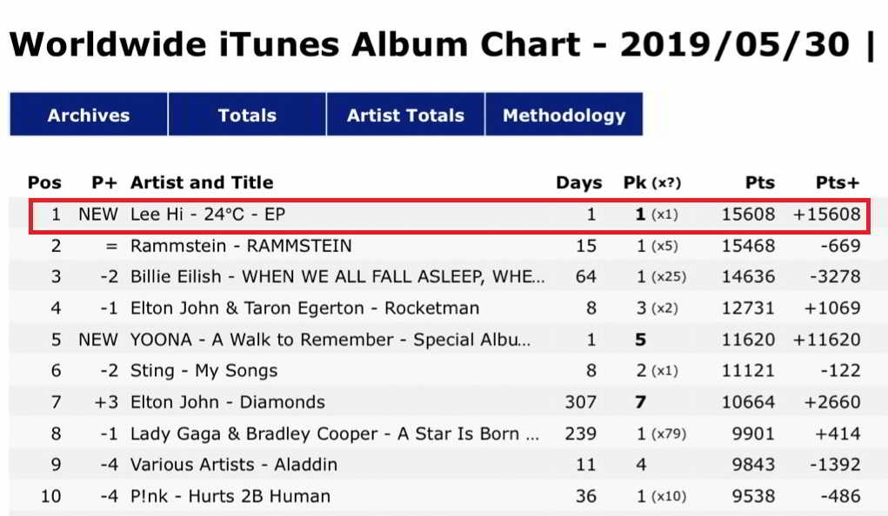The image size is (888, 516).
Task: Click the Pts+ column header
Action: coord(837,182)
